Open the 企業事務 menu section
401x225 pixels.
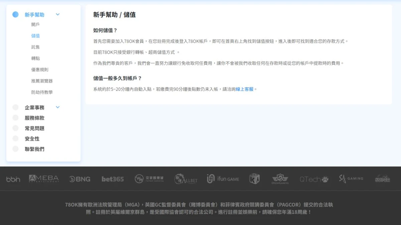(34, 108)
